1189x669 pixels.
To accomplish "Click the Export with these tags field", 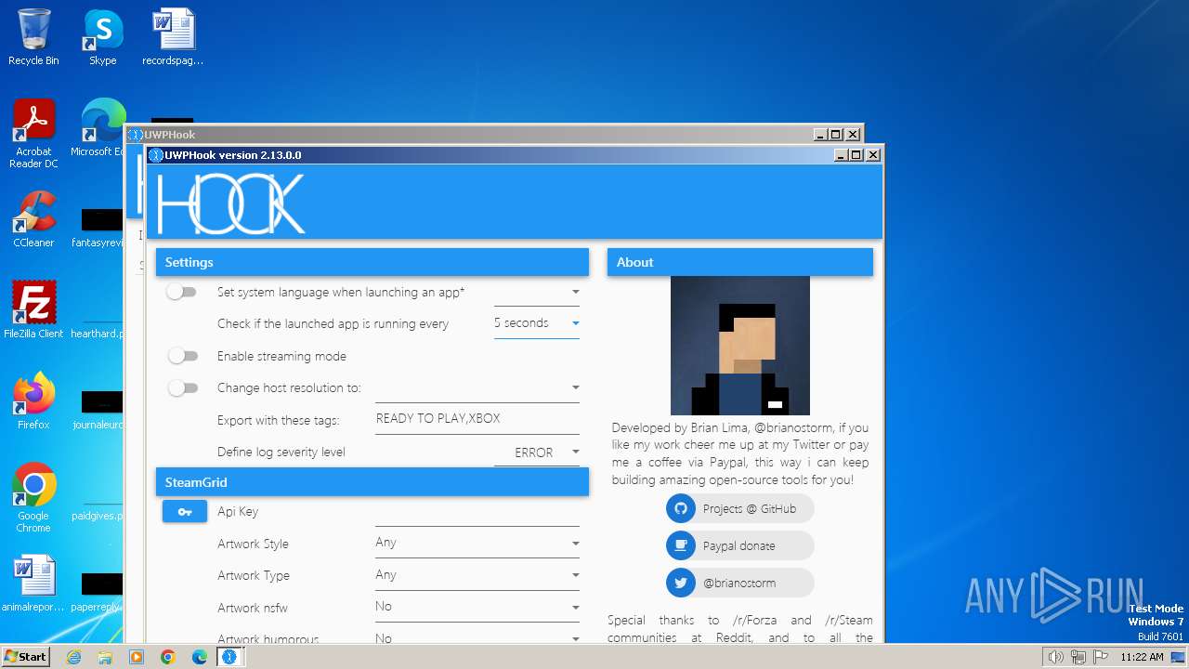I will click(477, 419).
